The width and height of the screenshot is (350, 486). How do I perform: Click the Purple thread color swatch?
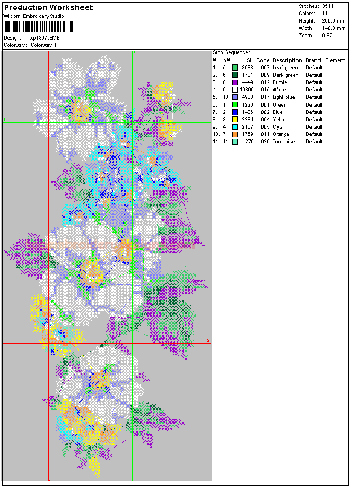coord(235,82)
